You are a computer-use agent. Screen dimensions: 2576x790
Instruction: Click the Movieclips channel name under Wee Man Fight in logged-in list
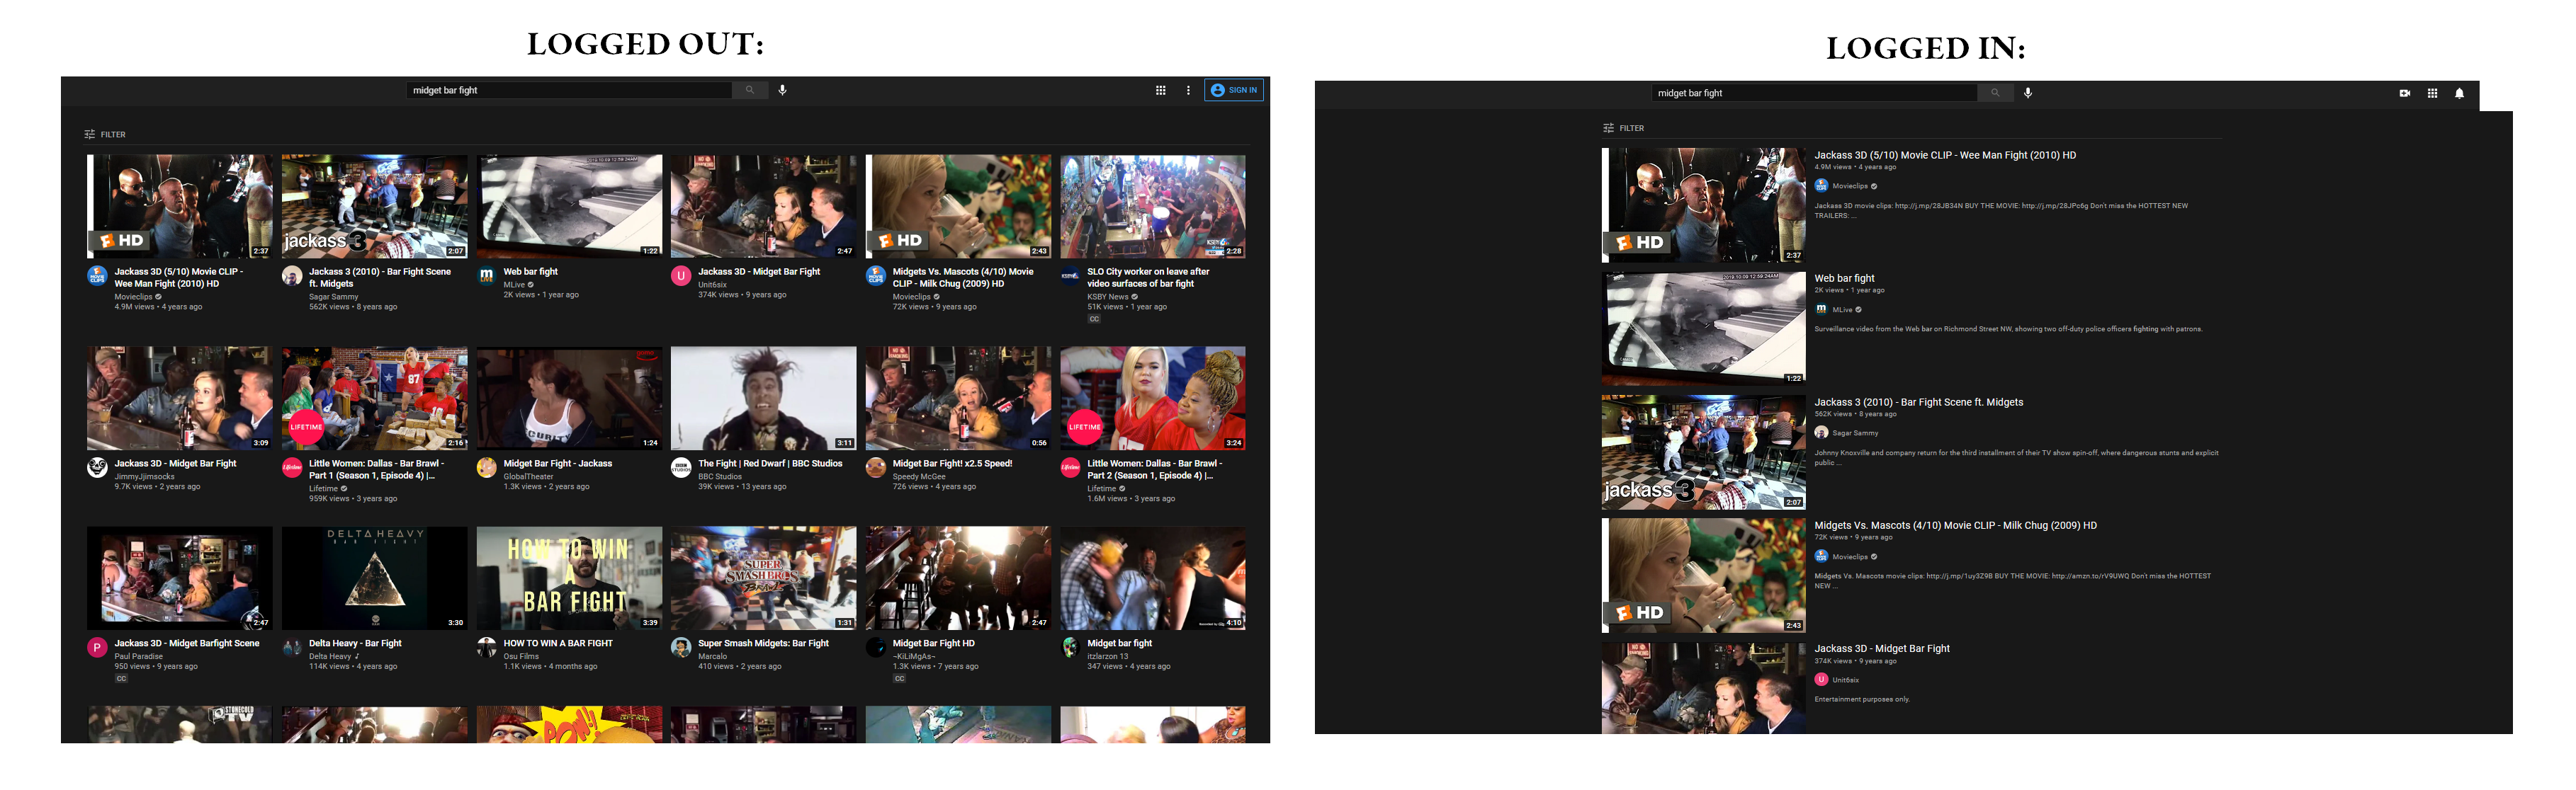[x=1849, y=185]
